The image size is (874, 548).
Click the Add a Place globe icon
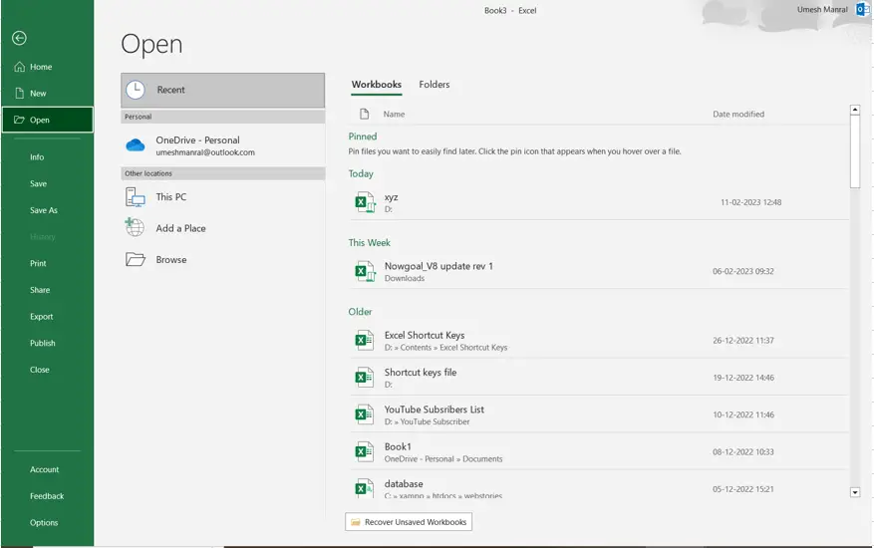pyautogui.click(x=135, y=227)
